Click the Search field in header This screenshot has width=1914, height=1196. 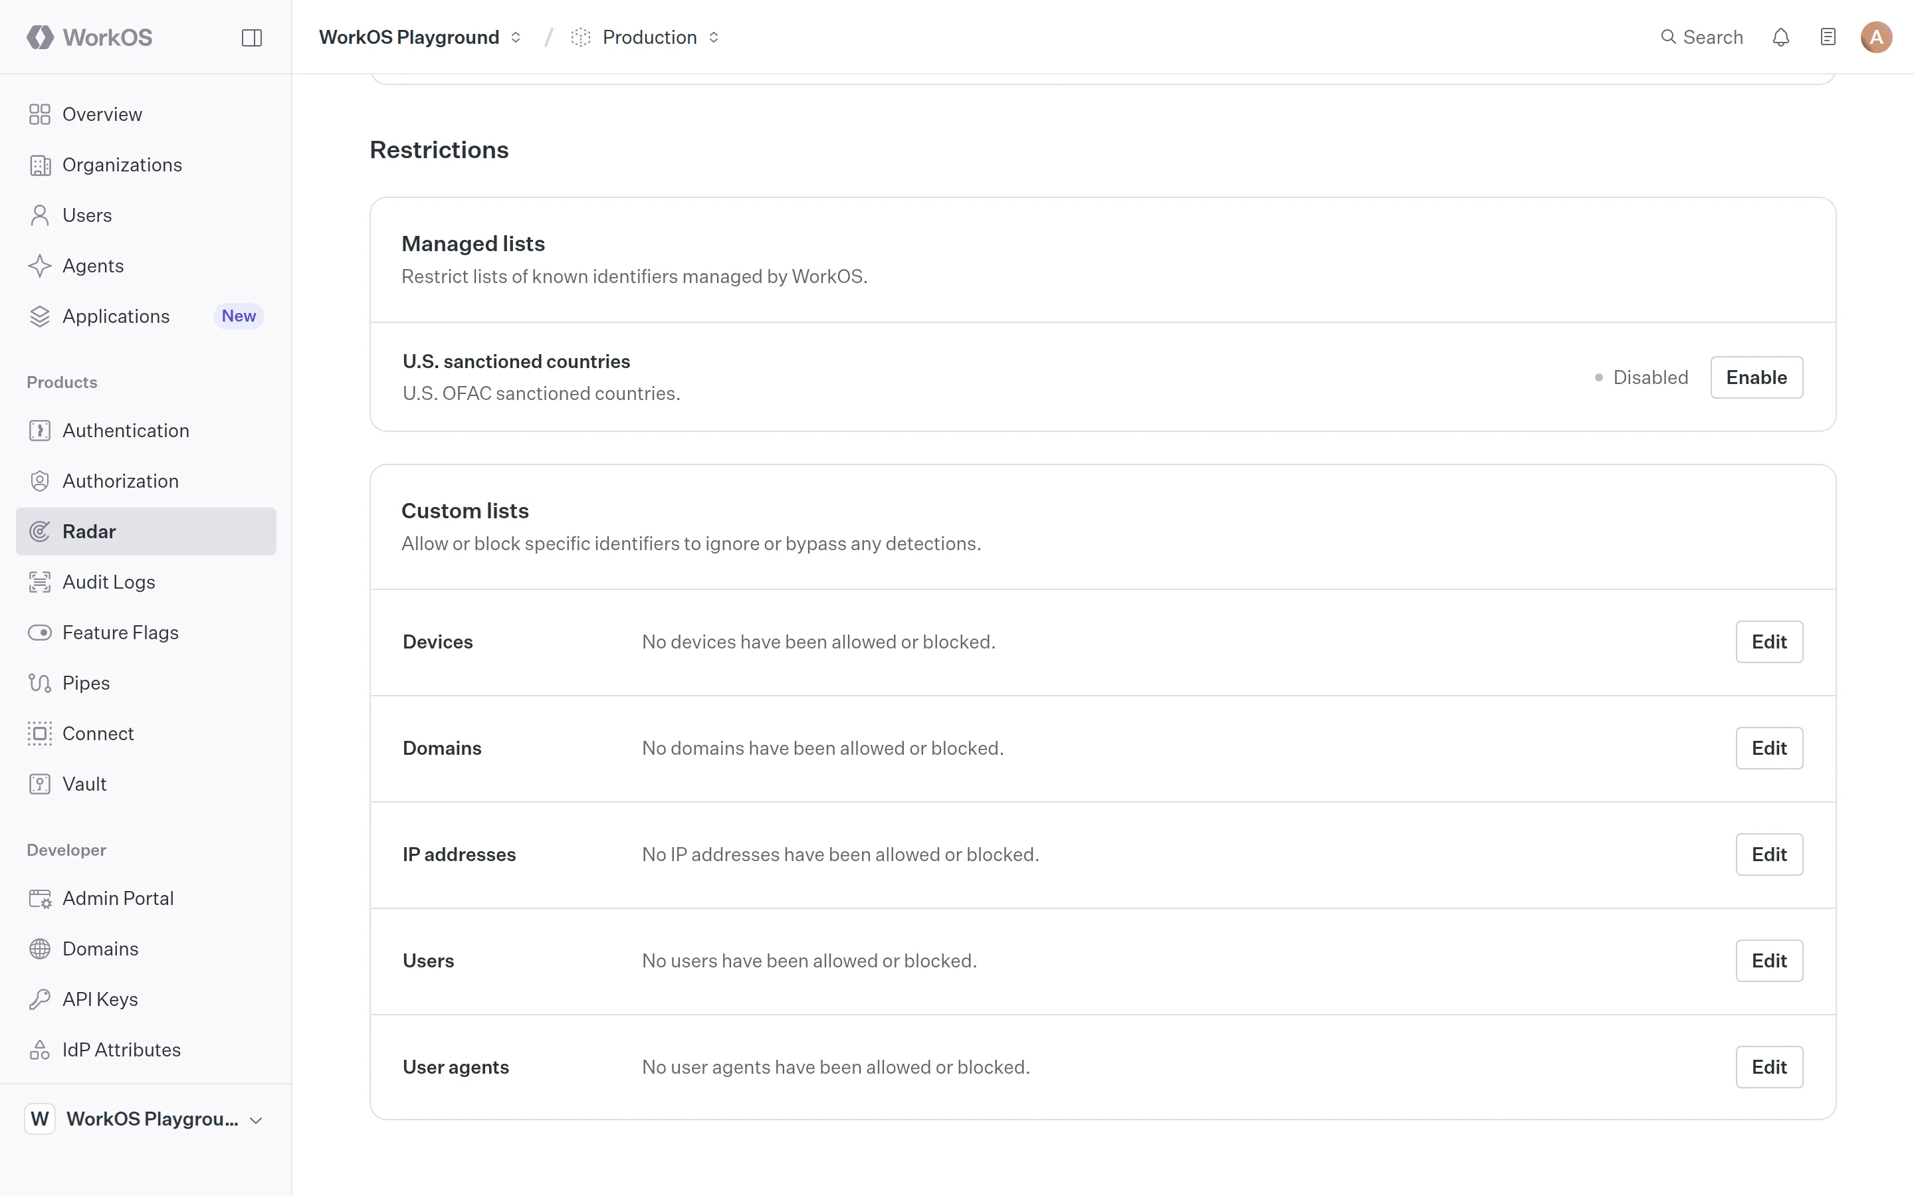(1701, 37)
